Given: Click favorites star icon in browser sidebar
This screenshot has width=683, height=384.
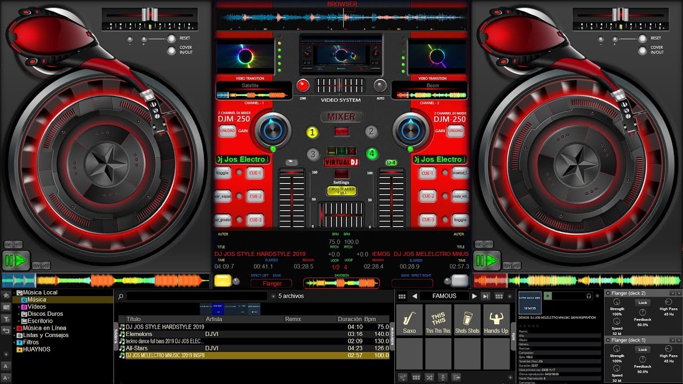Looking at the screenshot, I should [6, 295].
